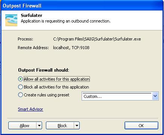Image resolution: width=164 pixels, height=135 pixels.
Task: Click the Block button
Action: (x=60, y=126)
